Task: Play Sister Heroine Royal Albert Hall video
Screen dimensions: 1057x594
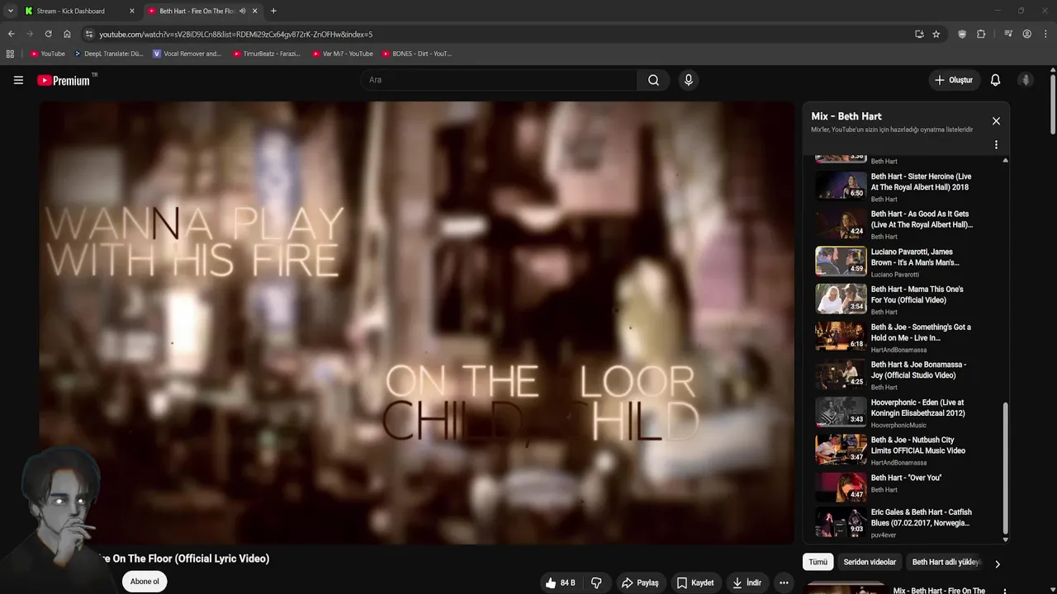Action: pos(904,186)
